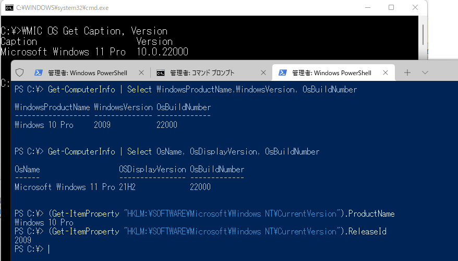
Task: Maximize the cmd.exe window
Action: [x=391, y=7]
